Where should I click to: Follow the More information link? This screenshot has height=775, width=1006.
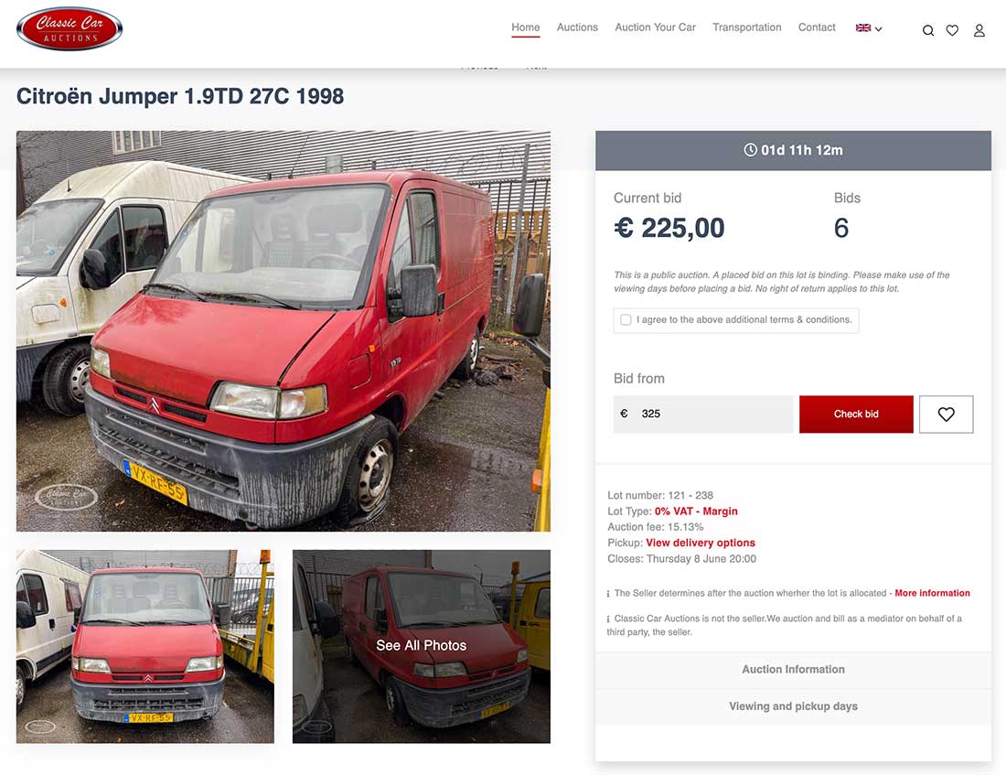932,593
